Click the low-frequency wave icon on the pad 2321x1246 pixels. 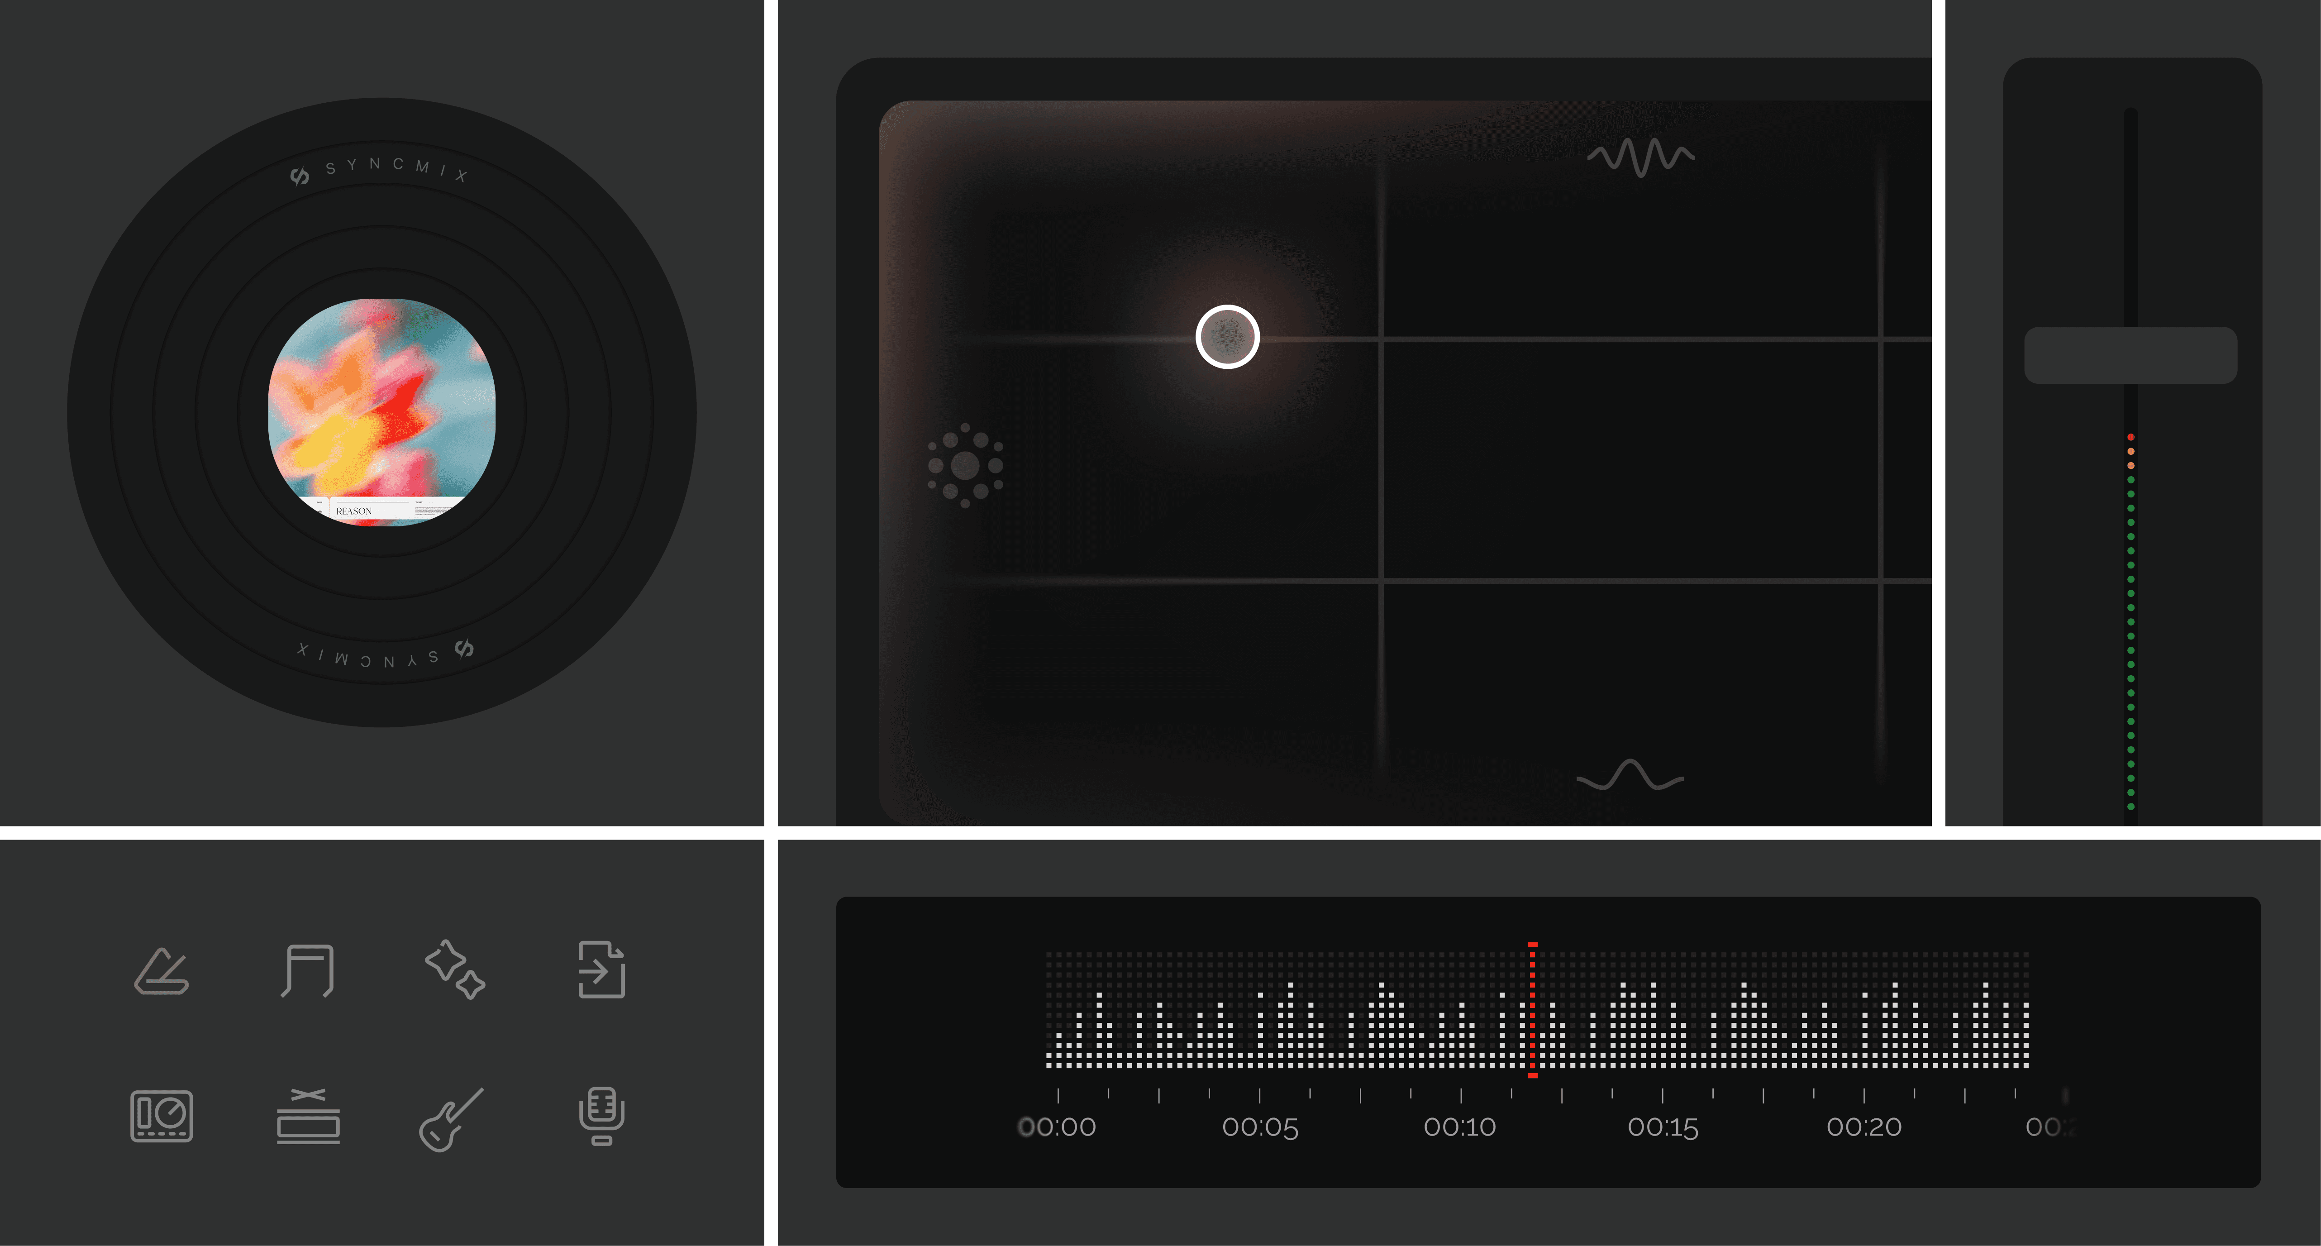[x=1630, y=776]
